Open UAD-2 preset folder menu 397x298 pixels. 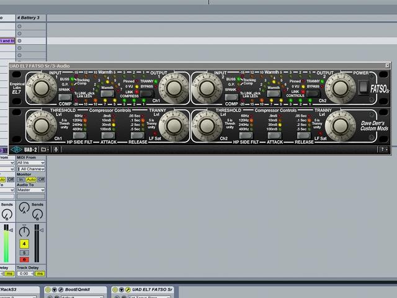(x=45, y=150)
